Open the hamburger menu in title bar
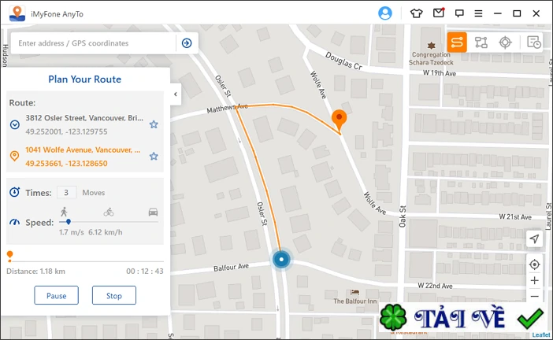This screenshot has height=340, width=553. 478,13
